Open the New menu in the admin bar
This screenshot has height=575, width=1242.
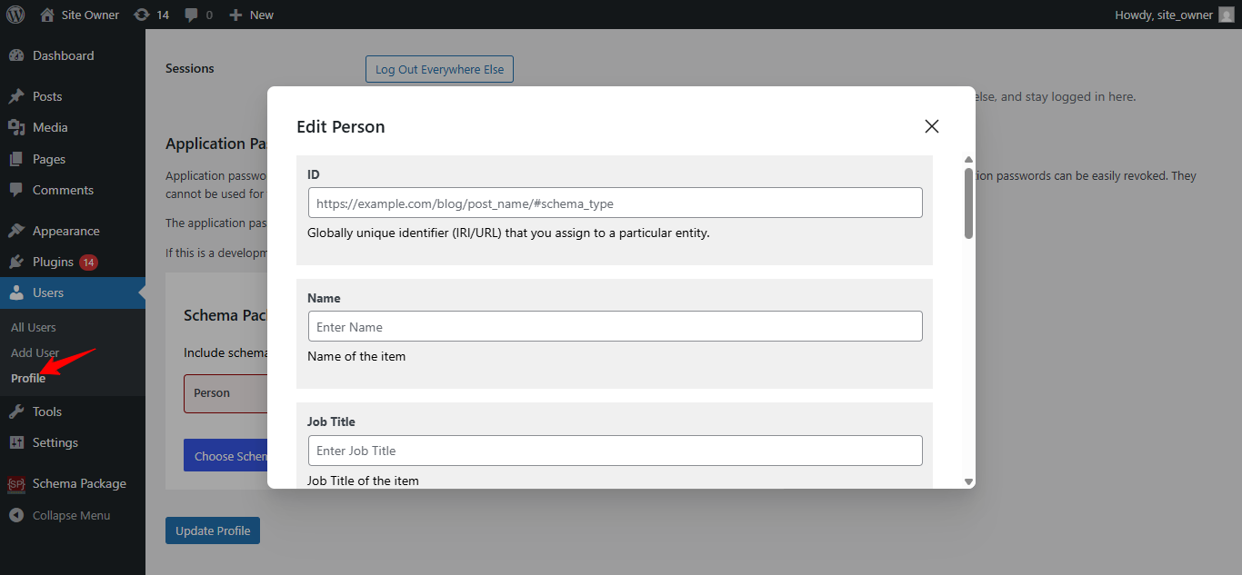[x=250, y=14]
